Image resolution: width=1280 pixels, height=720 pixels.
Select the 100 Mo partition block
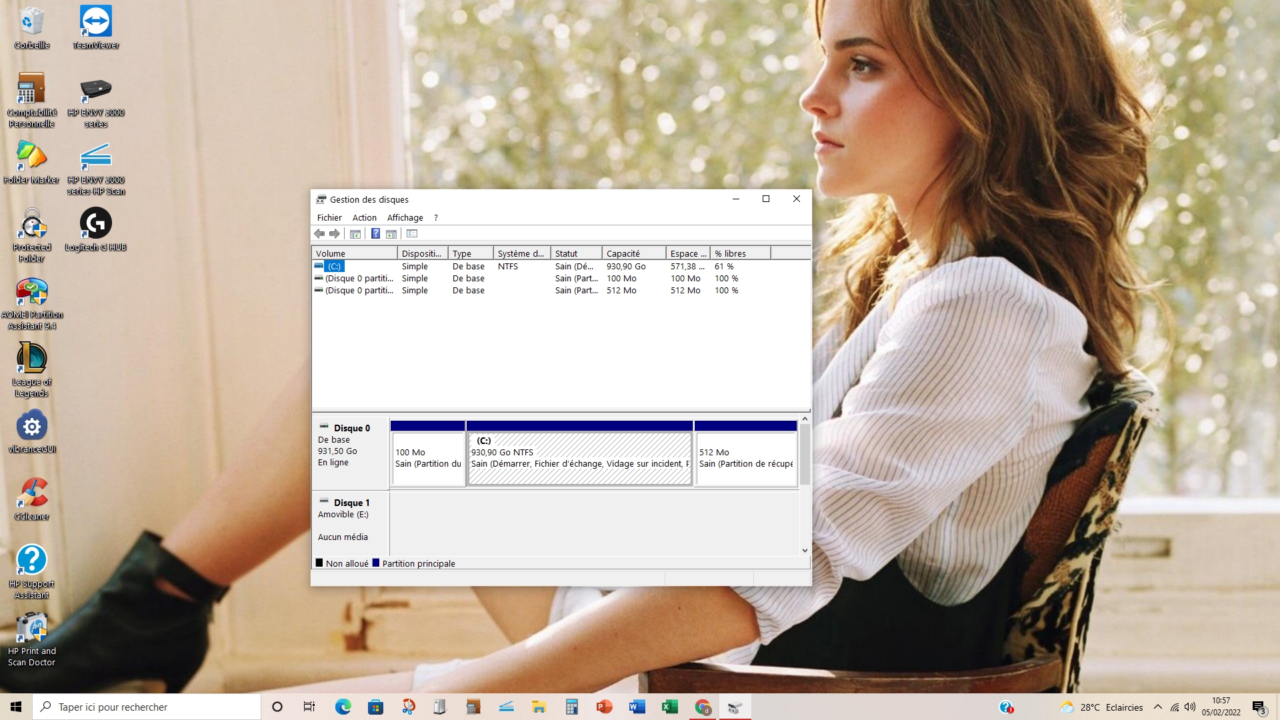[x=427, y=458]
